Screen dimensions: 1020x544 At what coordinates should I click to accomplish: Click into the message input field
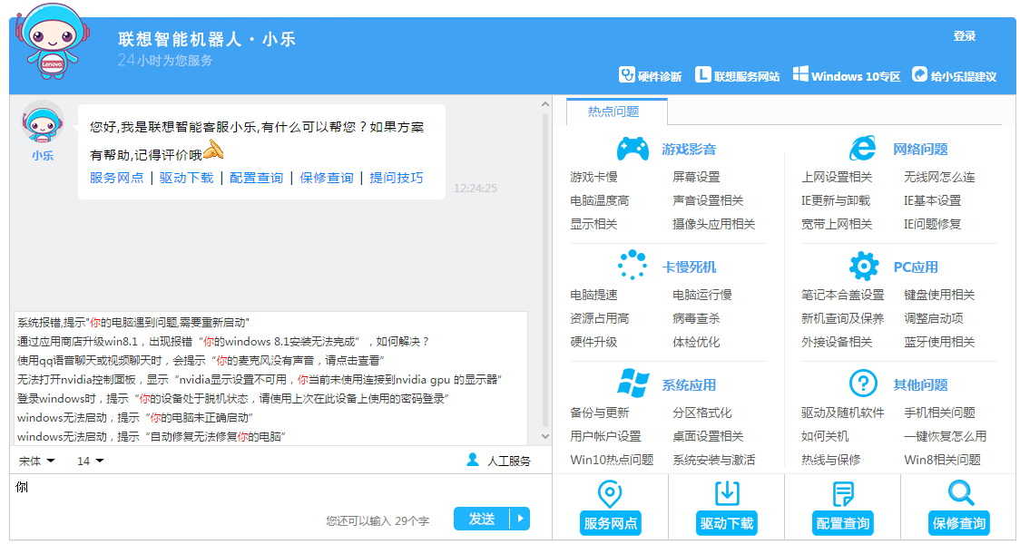tap(280, 491)
